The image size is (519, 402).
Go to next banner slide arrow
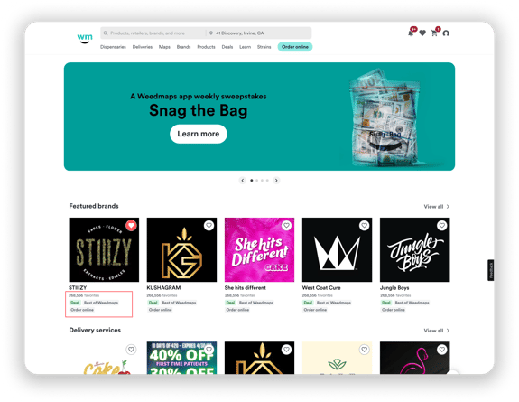click(x=276, y=181)
